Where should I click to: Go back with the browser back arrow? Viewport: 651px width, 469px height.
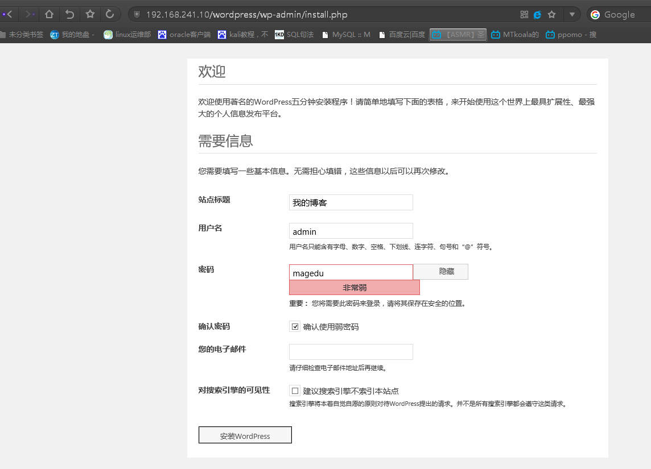click(9, 15)
